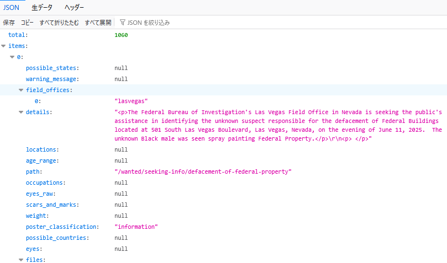Screen dimensions: 447x263
Task: Click the scars_and_marks key
Action: pyautogui.click(x=52, y=205)
